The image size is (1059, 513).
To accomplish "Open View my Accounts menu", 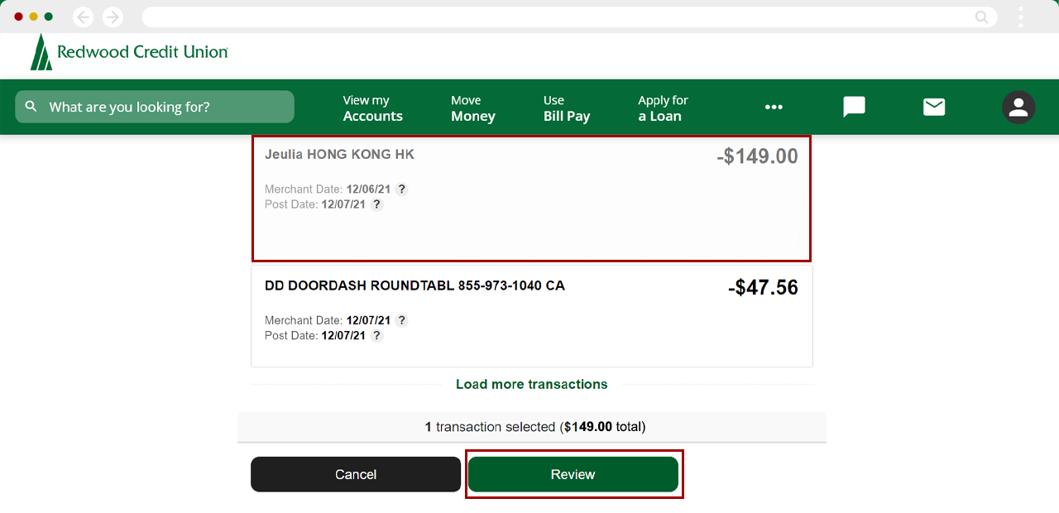I will pos(373,108).
